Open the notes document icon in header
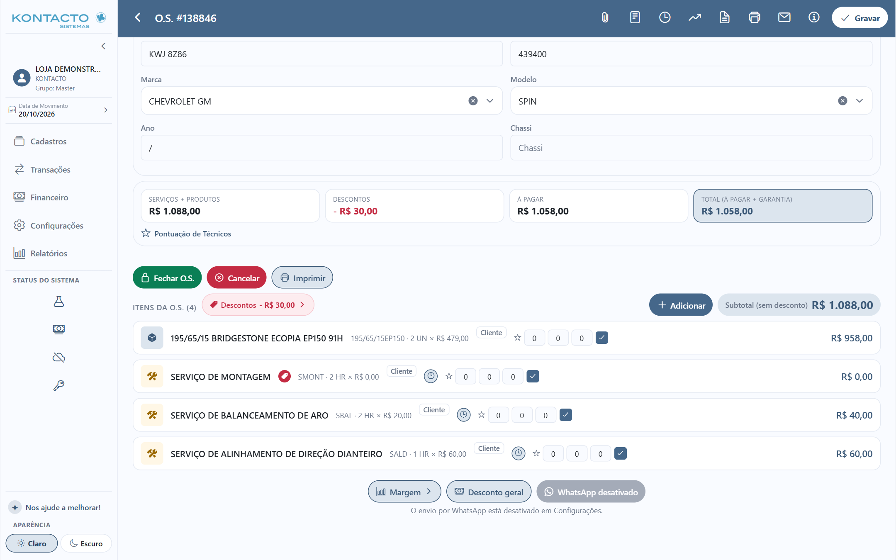This screenshot has width=896, height=560. point(635,17)
